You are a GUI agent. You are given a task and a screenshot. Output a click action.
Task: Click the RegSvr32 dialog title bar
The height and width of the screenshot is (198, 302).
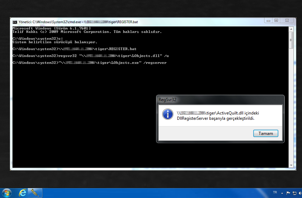(x=219, y=99)
